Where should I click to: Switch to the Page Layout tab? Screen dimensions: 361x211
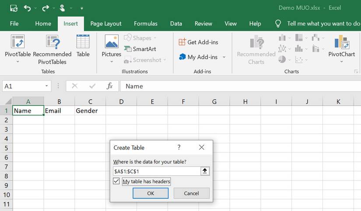point(106,24)
